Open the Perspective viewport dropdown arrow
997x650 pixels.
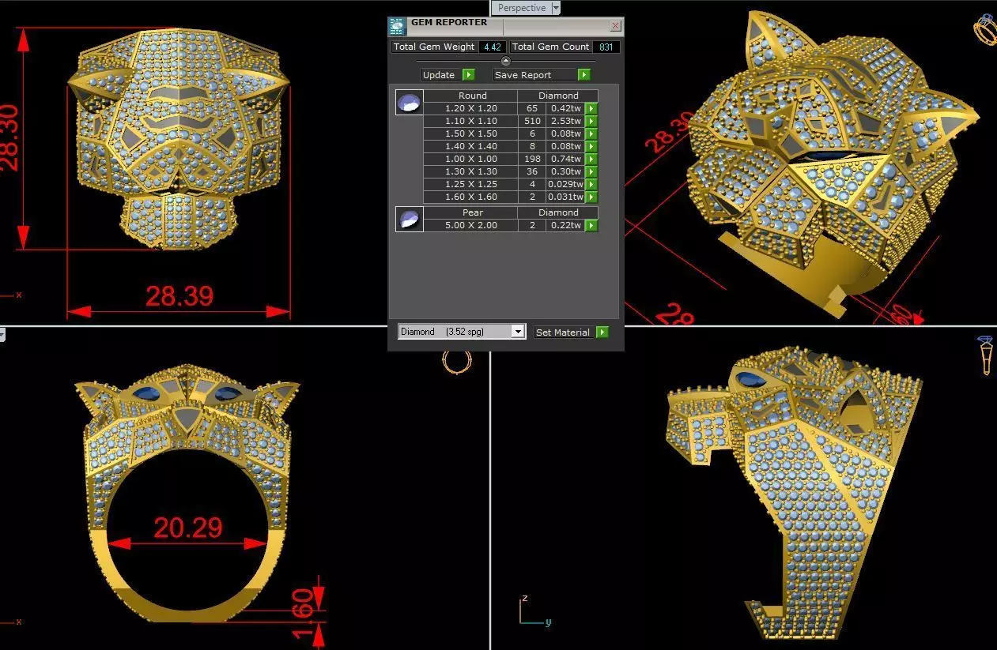(x=556, y=8)
